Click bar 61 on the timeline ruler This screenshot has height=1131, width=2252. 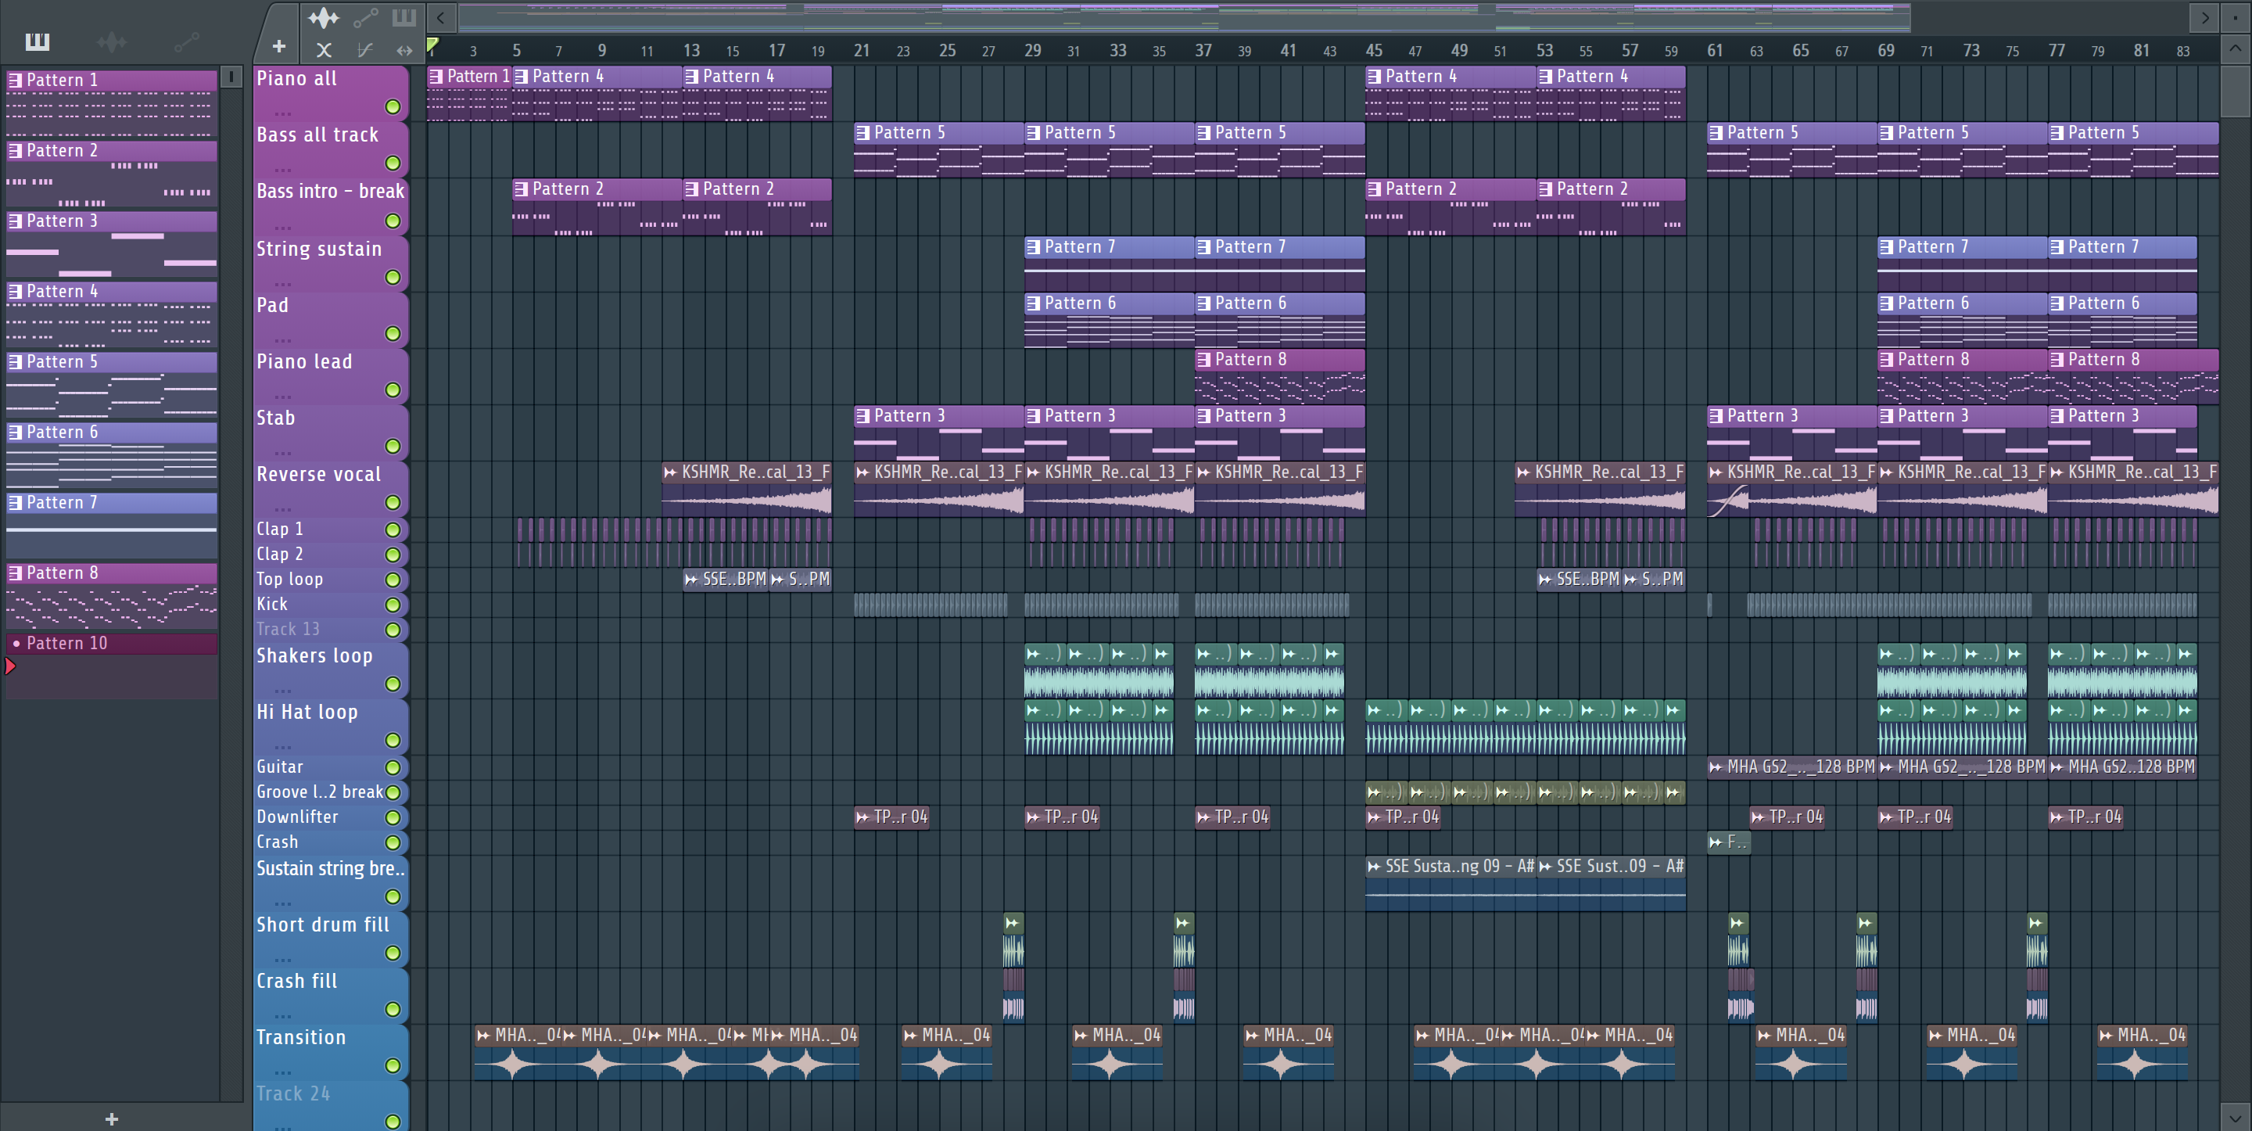pos(1716,51)
